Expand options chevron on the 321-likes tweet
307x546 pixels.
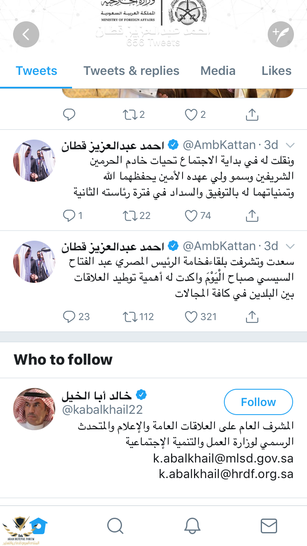point(290,246)
